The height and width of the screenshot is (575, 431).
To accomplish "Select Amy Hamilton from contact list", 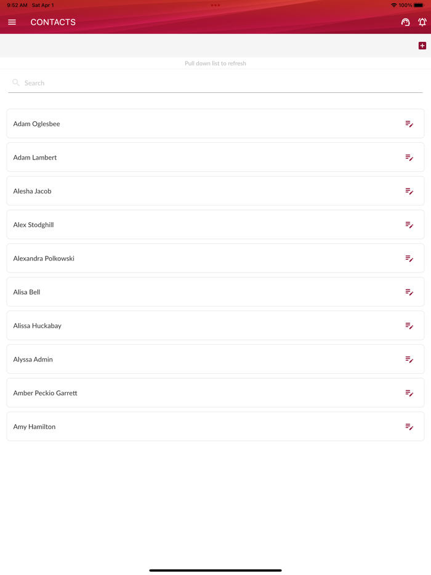I will (34, 427).
